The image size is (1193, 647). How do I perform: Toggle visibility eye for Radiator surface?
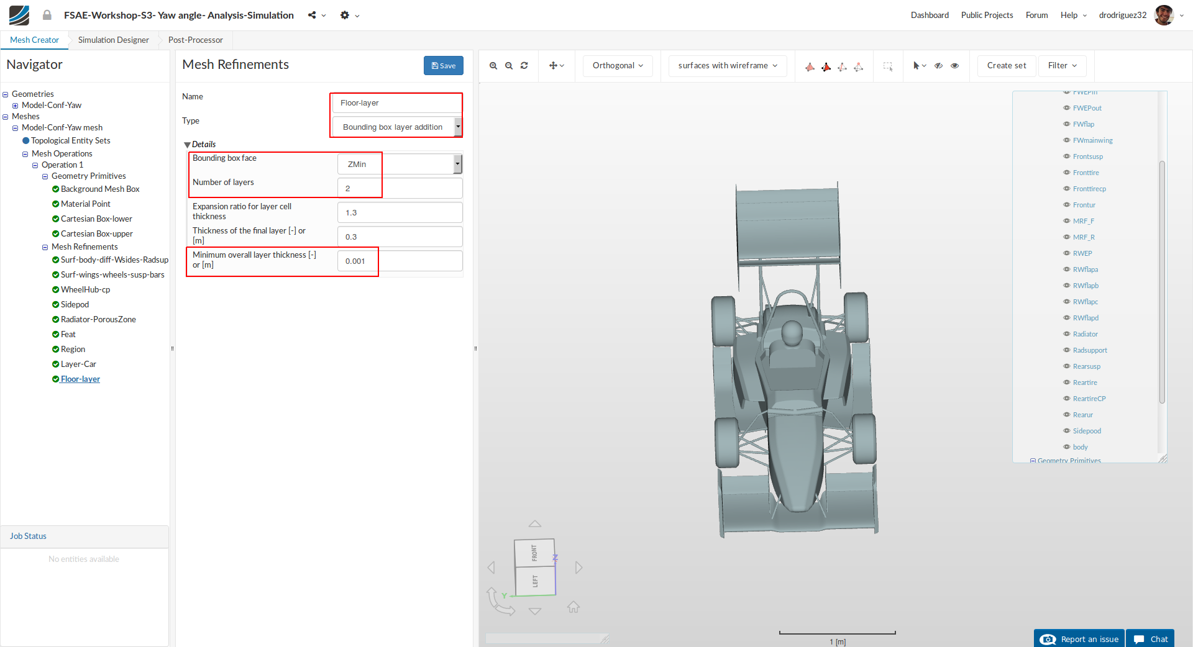(1066, 334)
